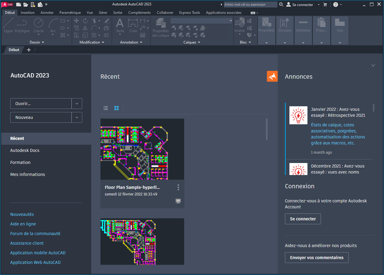Add a new drawing tab with plus

(29, 50)
